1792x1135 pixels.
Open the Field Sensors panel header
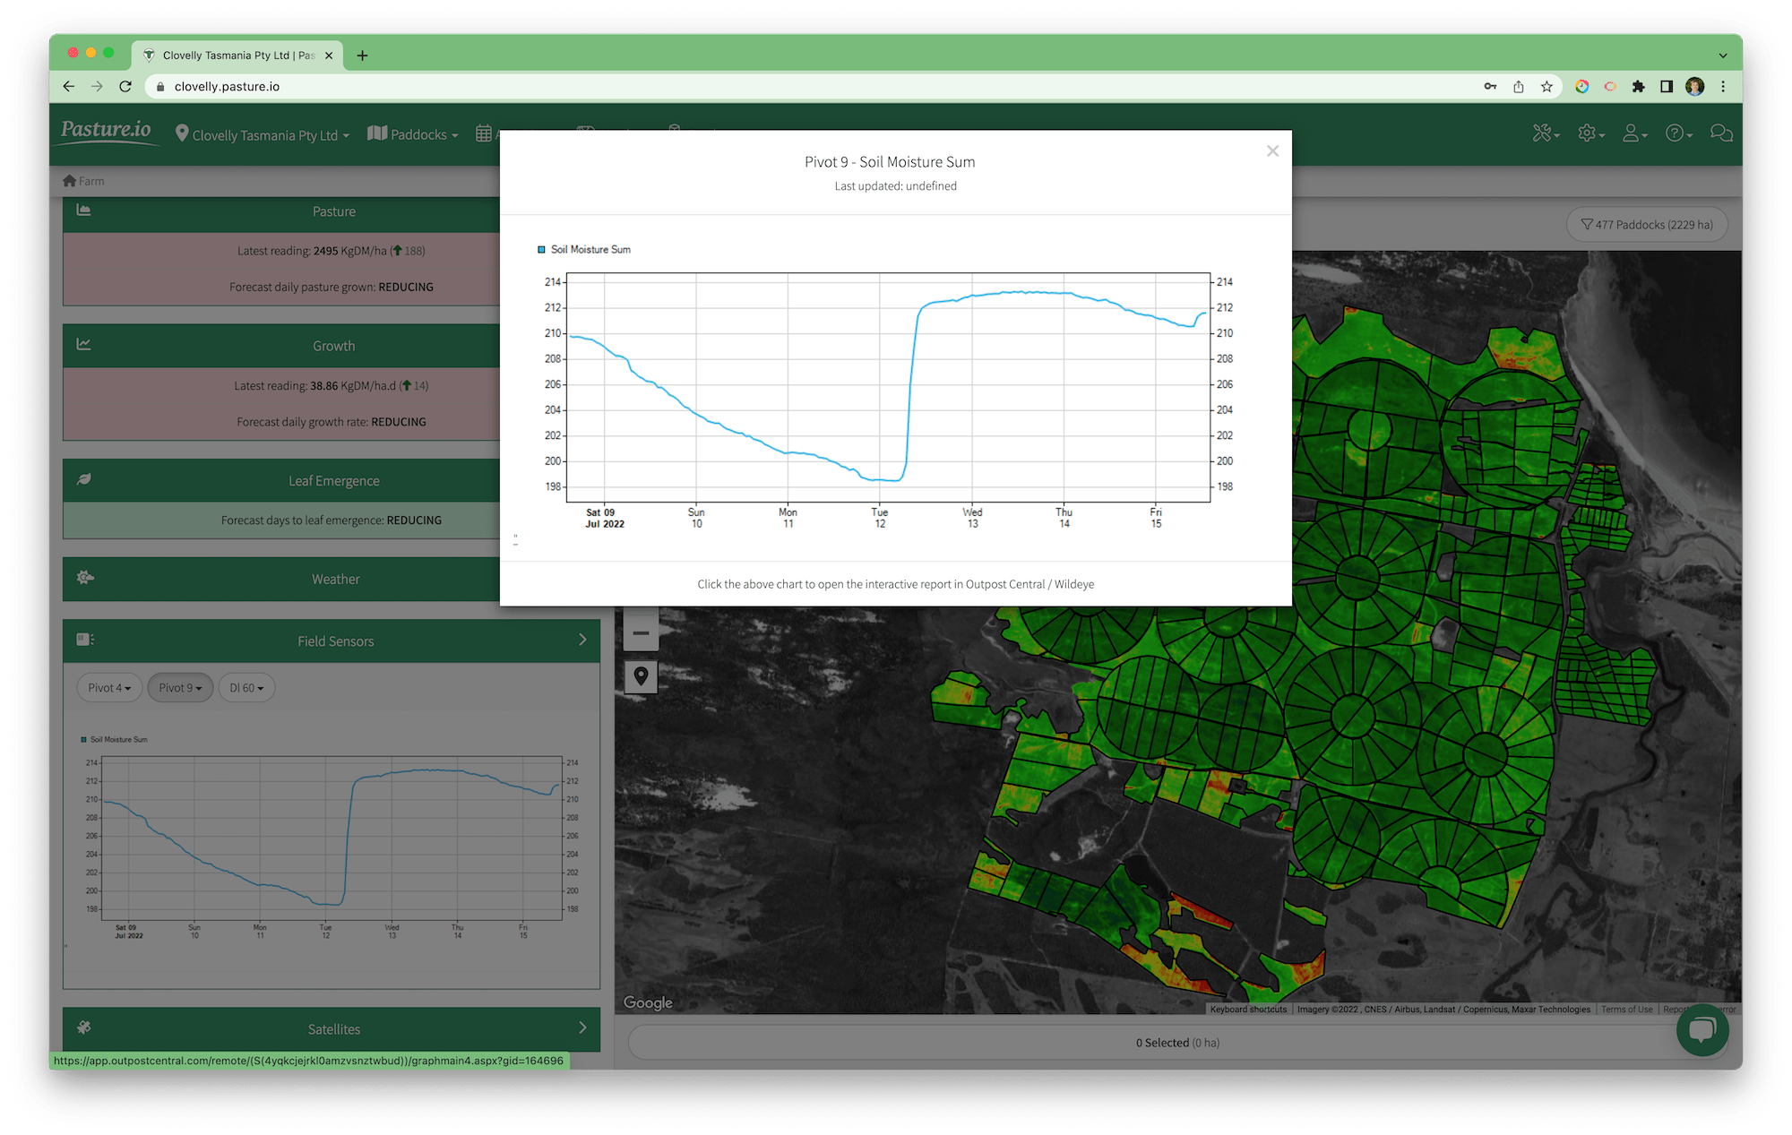point(332,641)
